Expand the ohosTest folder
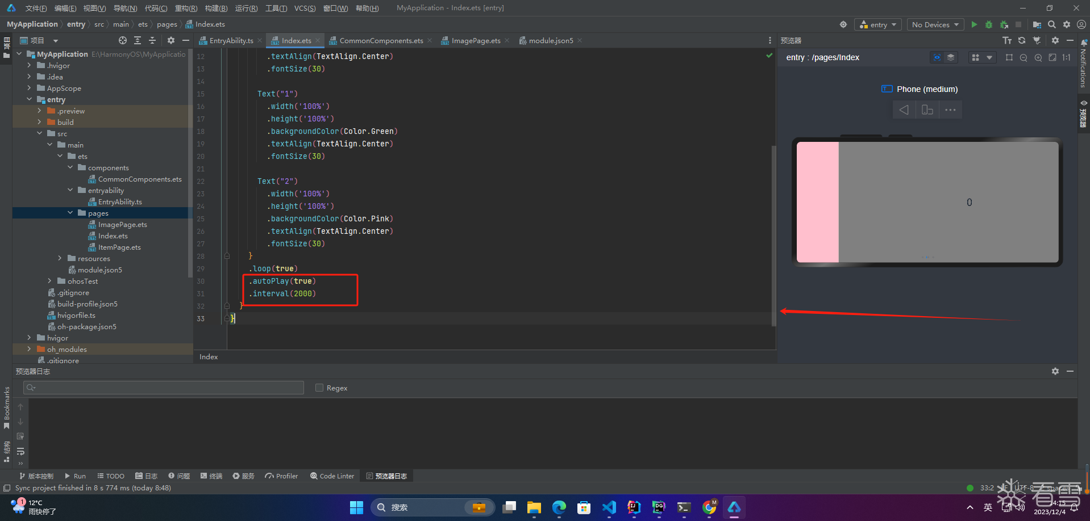The image size is (1090, 521). (49, 281)
